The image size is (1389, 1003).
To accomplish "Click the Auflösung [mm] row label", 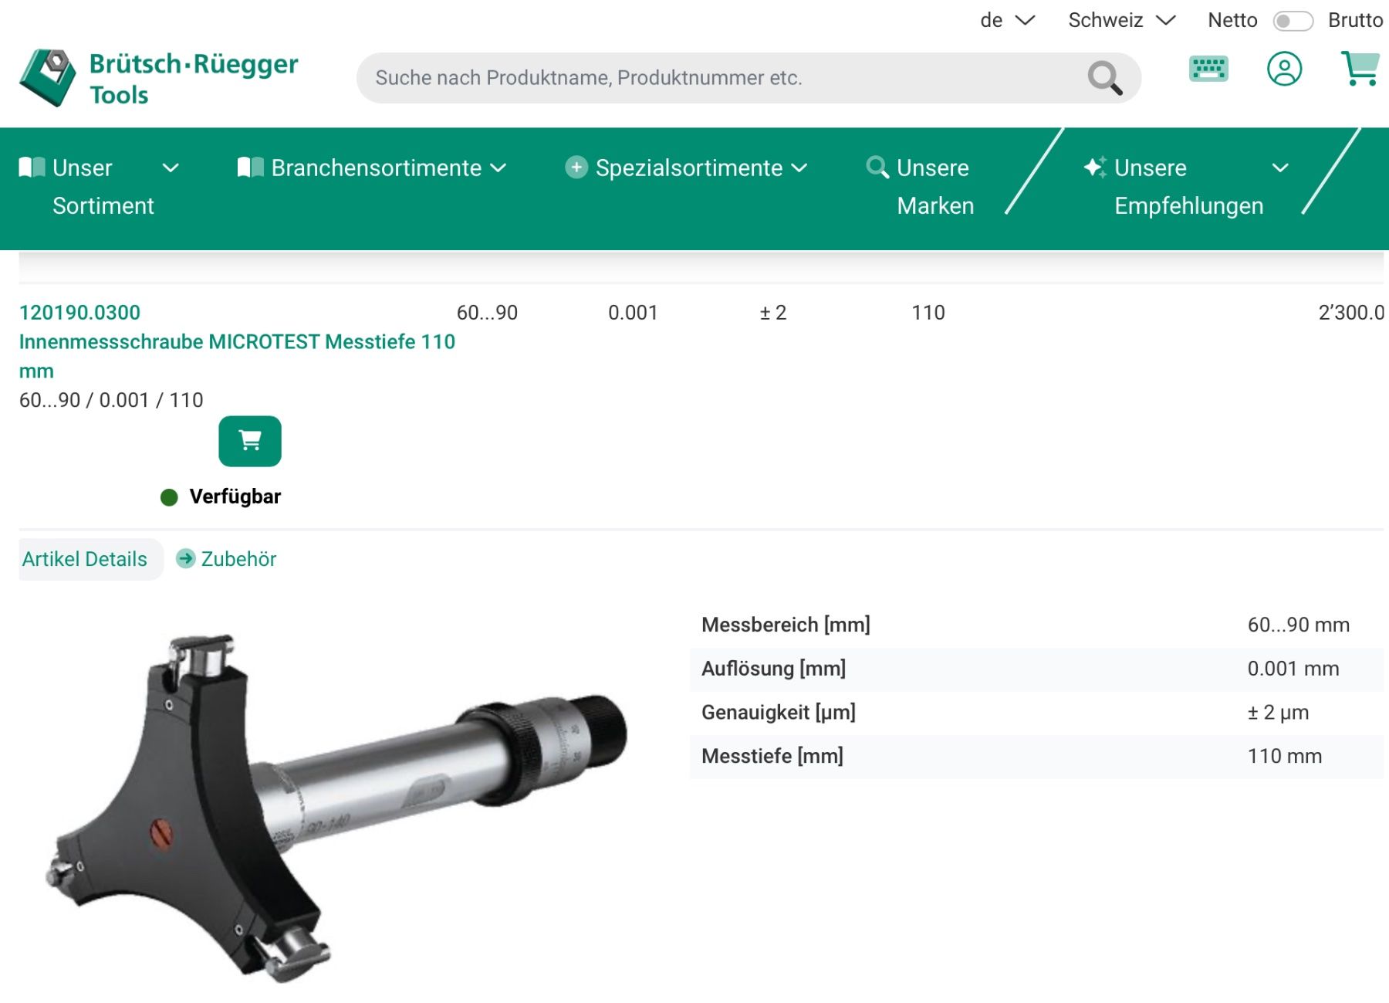I will coord(773,669).
